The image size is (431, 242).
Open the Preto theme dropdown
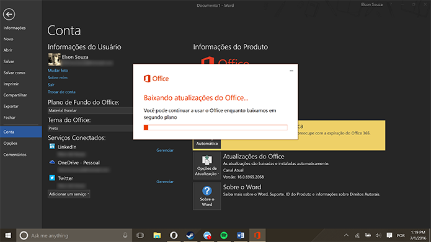(x=90, y=128)
